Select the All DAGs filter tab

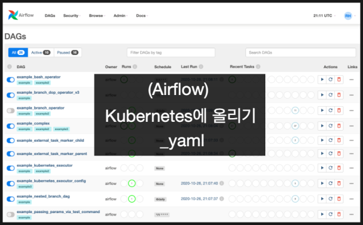(x=18, y=52)
